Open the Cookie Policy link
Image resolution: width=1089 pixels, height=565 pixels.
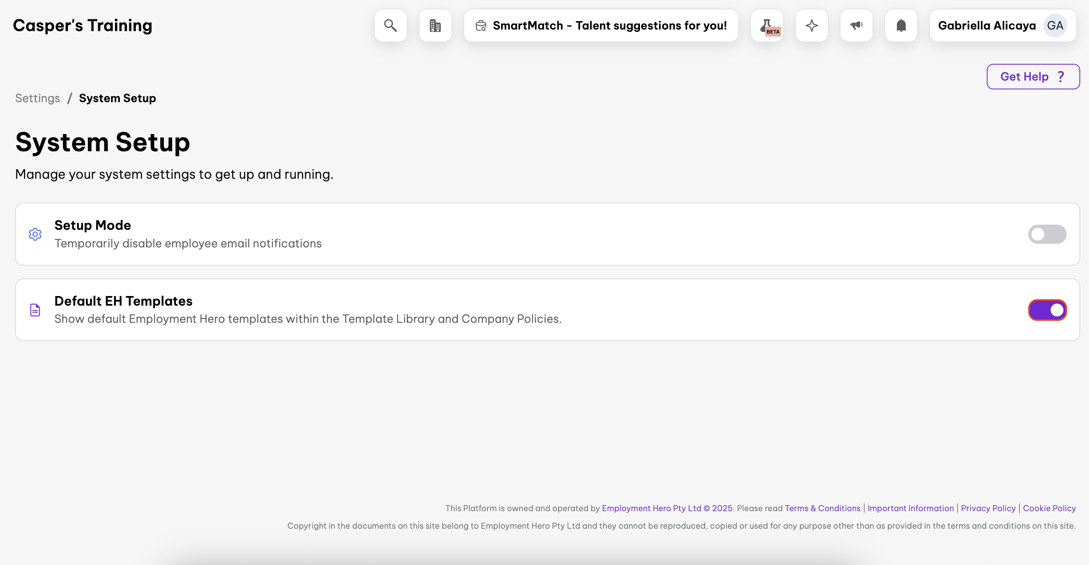point(1049,508)
